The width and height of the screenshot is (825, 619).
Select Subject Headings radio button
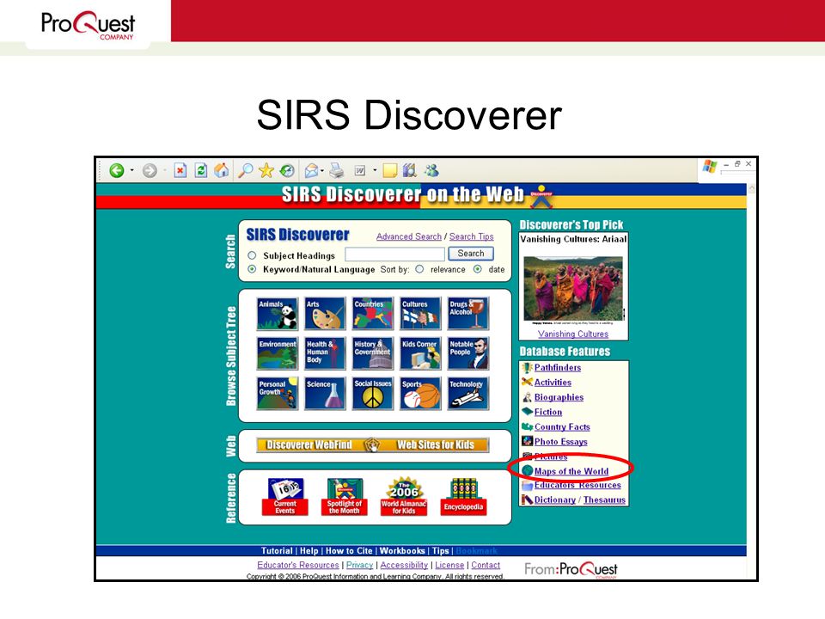[x=252, y=255]
